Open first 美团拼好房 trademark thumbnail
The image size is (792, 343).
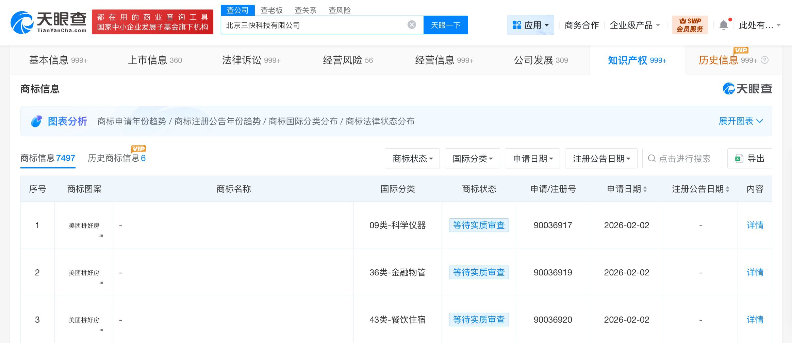84,225
